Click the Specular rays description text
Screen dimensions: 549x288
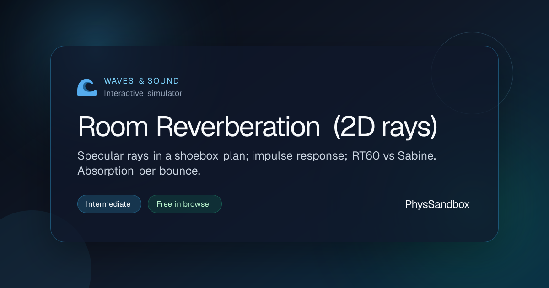[x=257, y=164]
